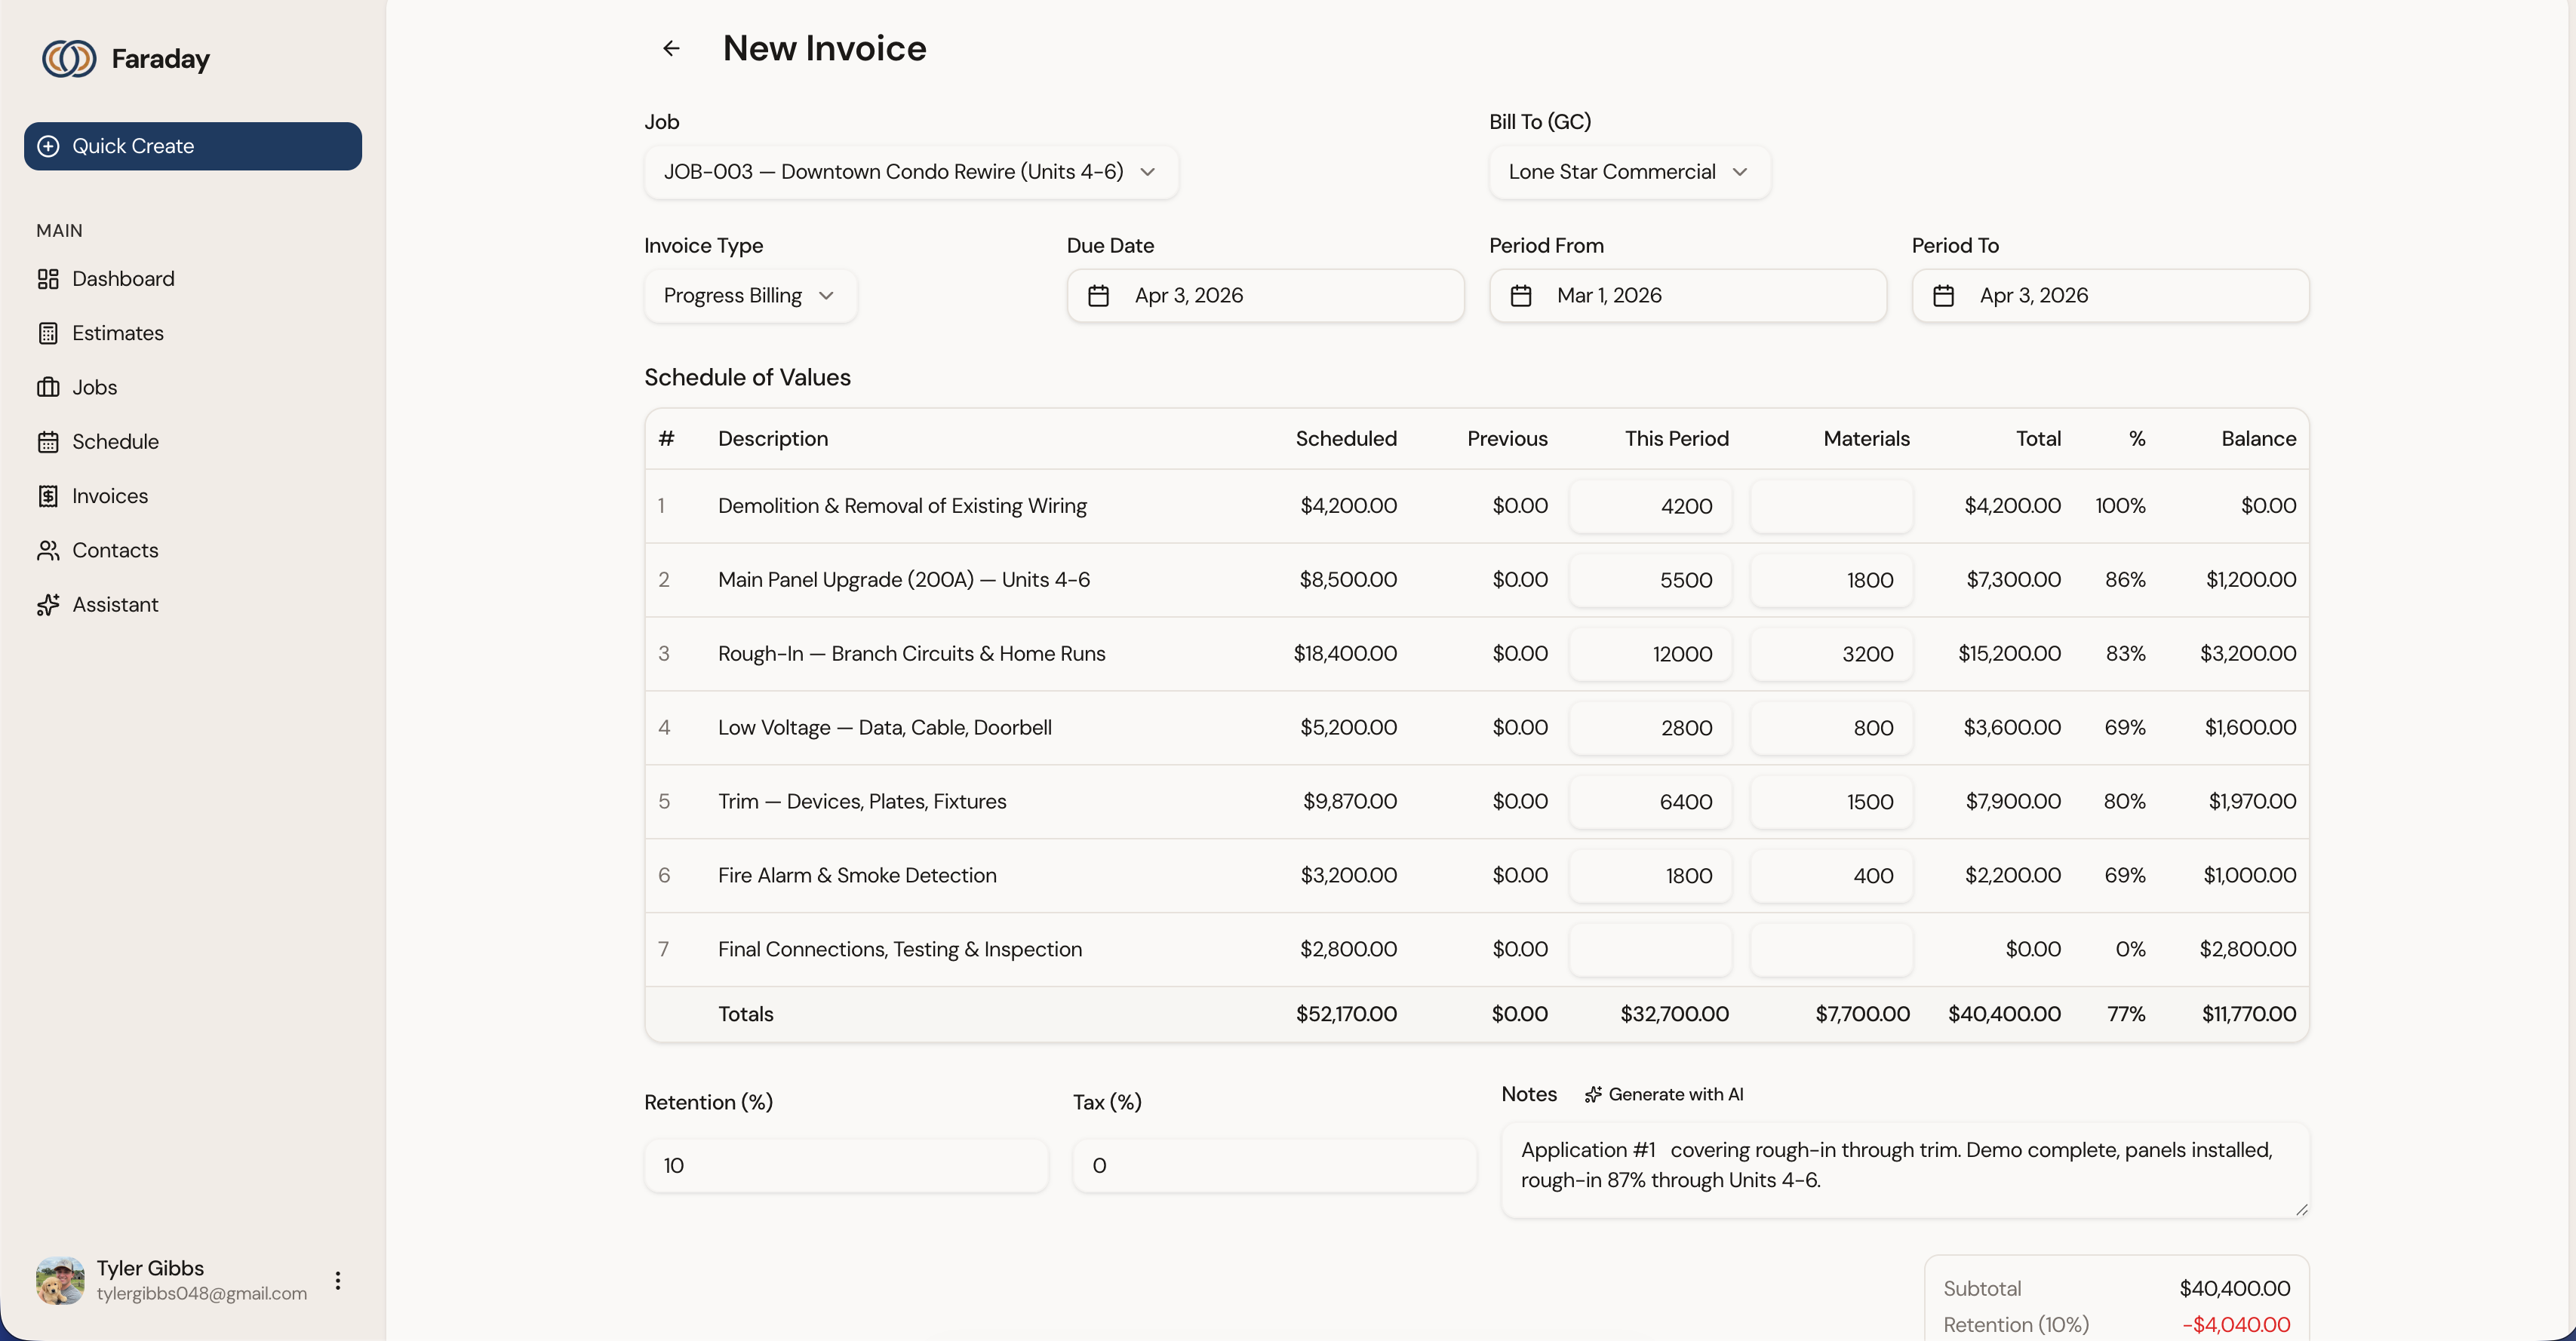Go to Dashboard in the sidebar
Image resolution: width=2576 pixels, height=1341 pixels.
pyautogui.click(x=122, y=279)
